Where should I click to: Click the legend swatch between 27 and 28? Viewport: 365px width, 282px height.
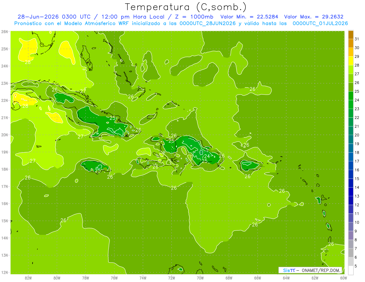(351, 70)
